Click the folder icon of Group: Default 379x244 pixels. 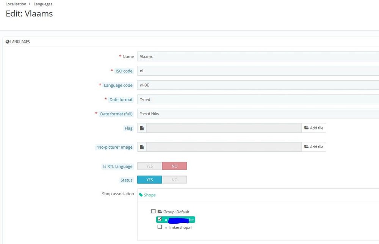[x=160, y=212]
